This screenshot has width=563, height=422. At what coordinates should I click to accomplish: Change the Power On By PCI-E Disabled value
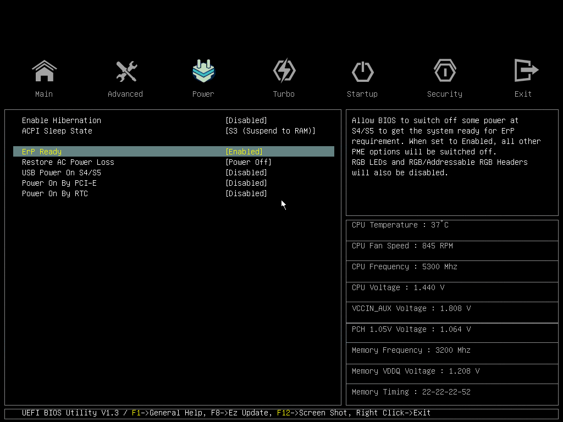[246, 183]
